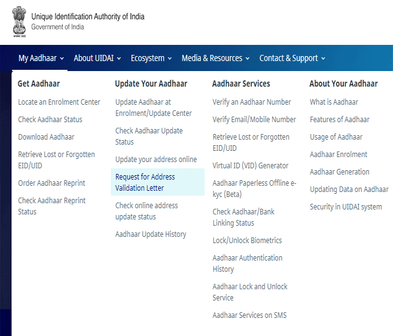Image resolution: width=393 pixels, height=336 pixels.
Task: Click the About Your Aadhaar column heading
Action: point(343,84)
